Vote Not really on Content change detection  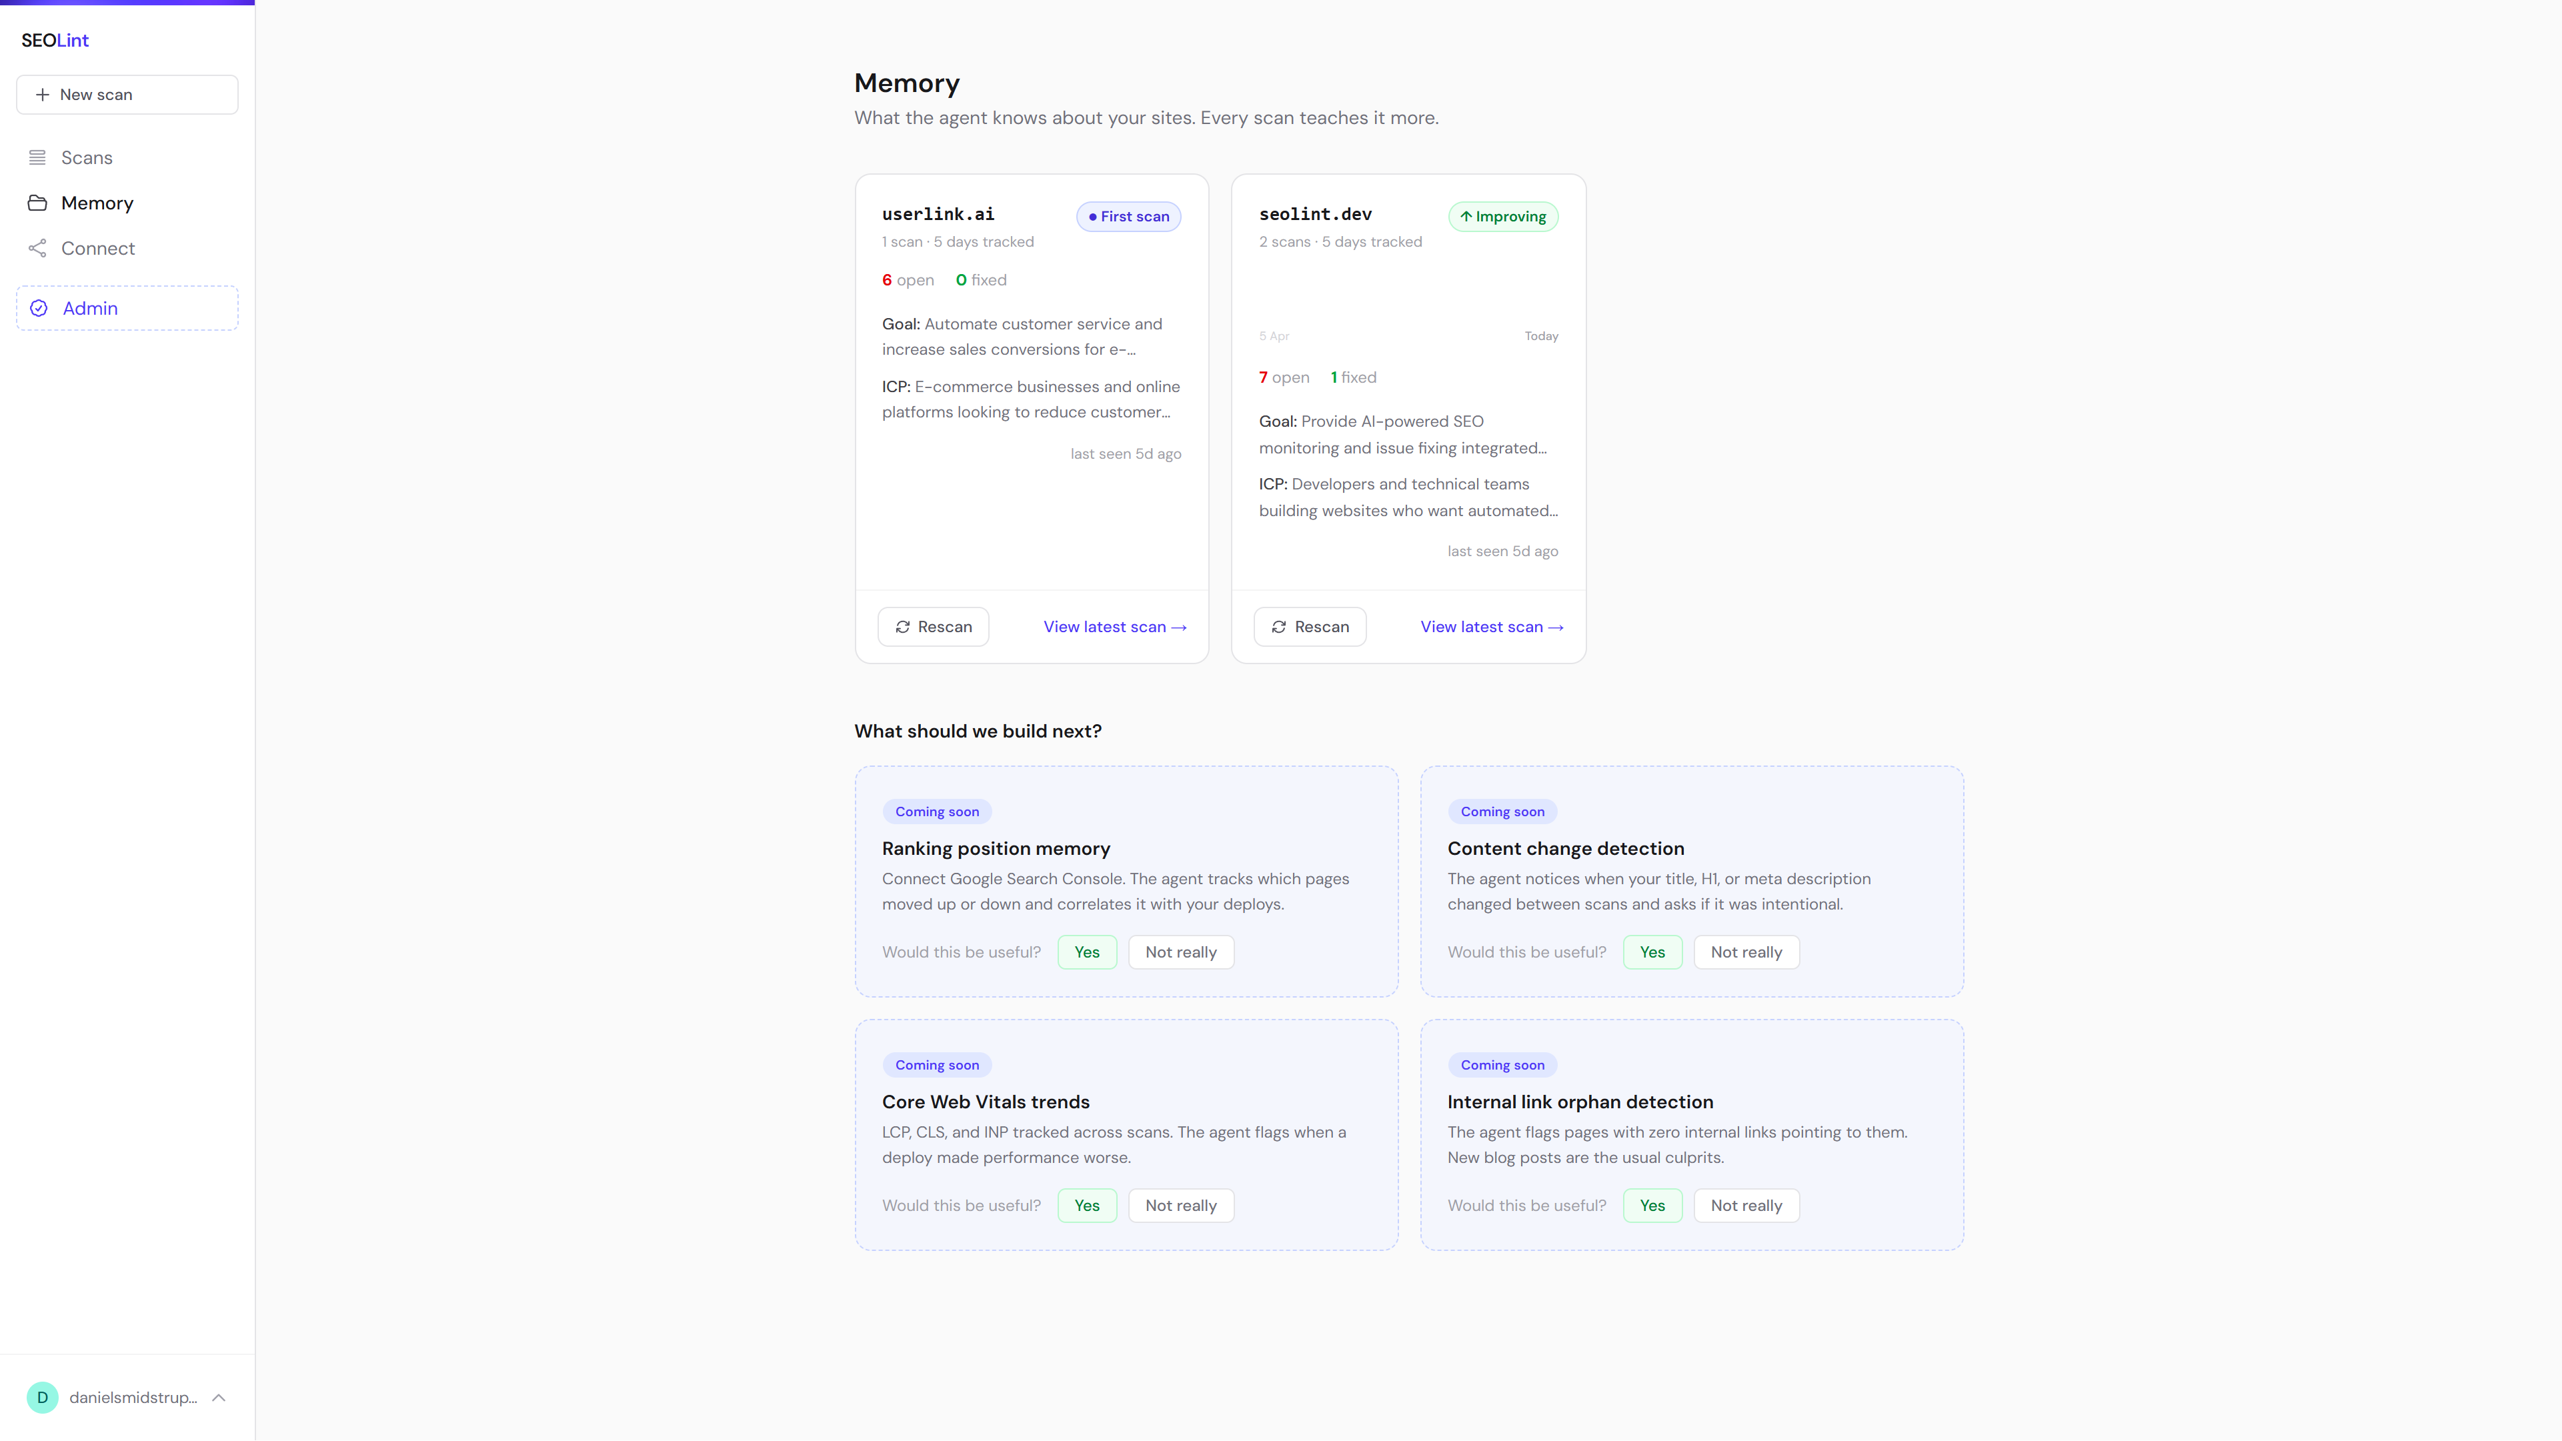tap(1746, 952)
